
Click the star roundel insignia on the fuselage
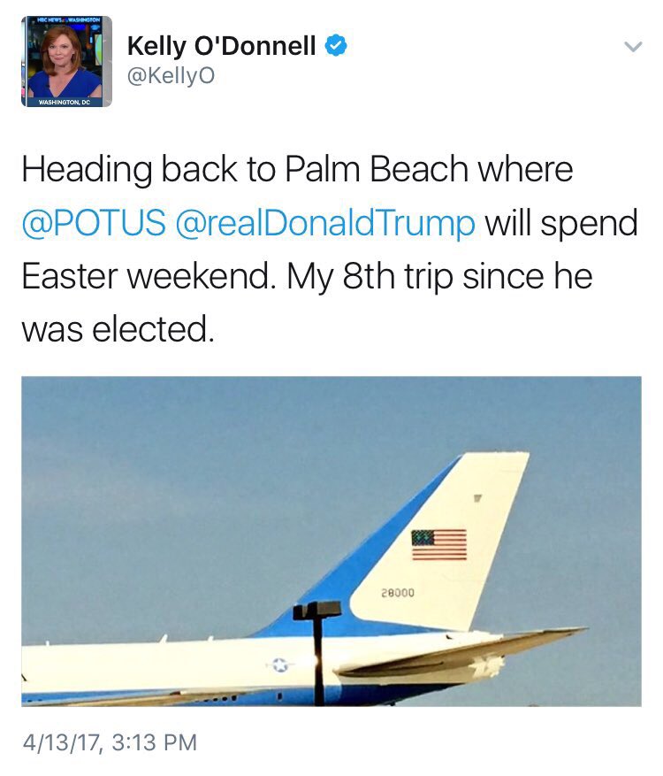click(x=280, y=665)
